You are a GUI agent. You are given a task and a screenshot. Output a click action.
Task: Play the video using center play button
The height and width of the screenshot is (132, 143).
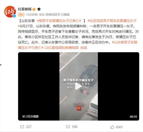78,87
